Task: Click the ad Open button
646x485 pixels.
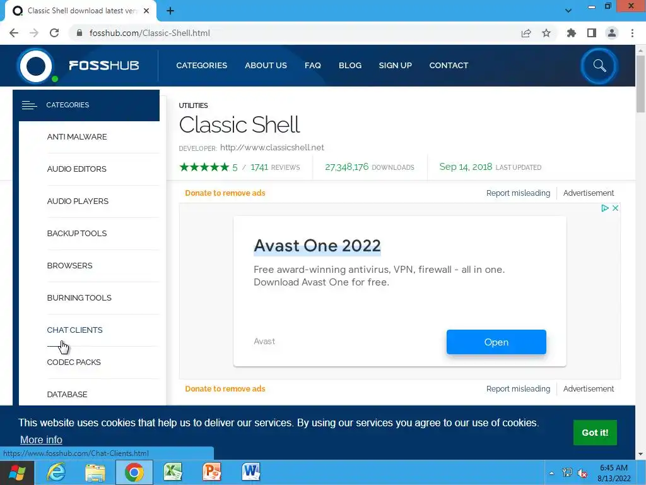Action: tap(496, 342)
